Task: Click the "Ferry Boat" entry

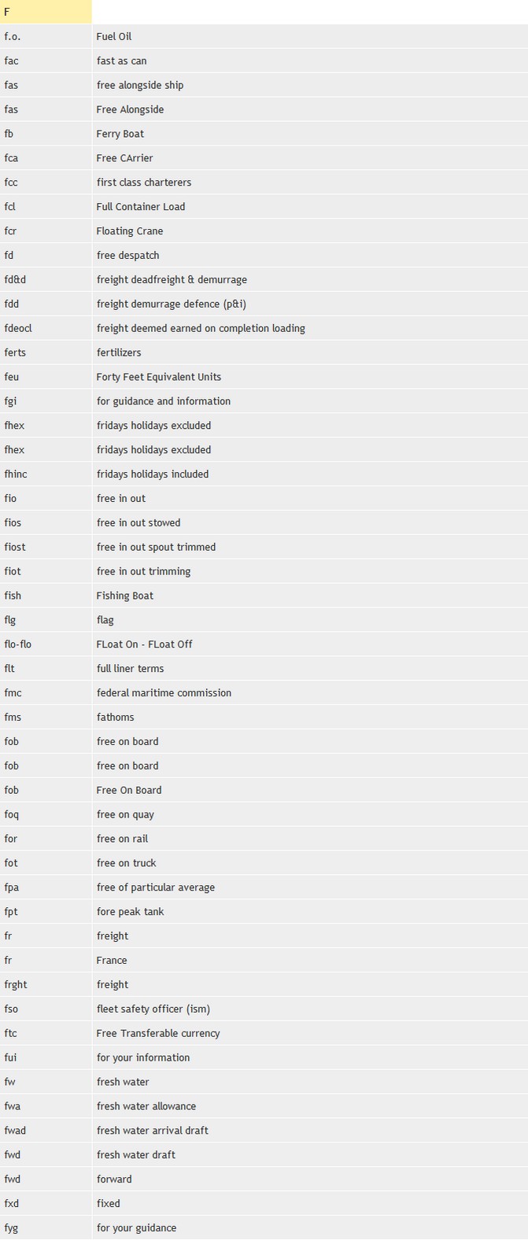Action: click(x=120, y=134)
